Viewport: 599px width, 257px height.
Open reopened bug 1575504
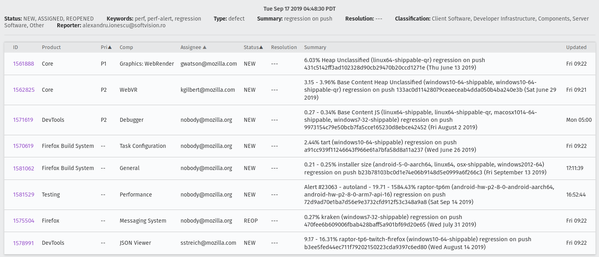[24, 221]
